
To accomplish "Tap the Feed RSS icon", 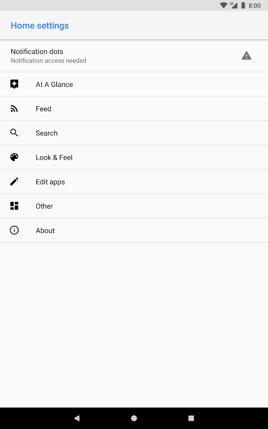I will click(x=14, y=109).
